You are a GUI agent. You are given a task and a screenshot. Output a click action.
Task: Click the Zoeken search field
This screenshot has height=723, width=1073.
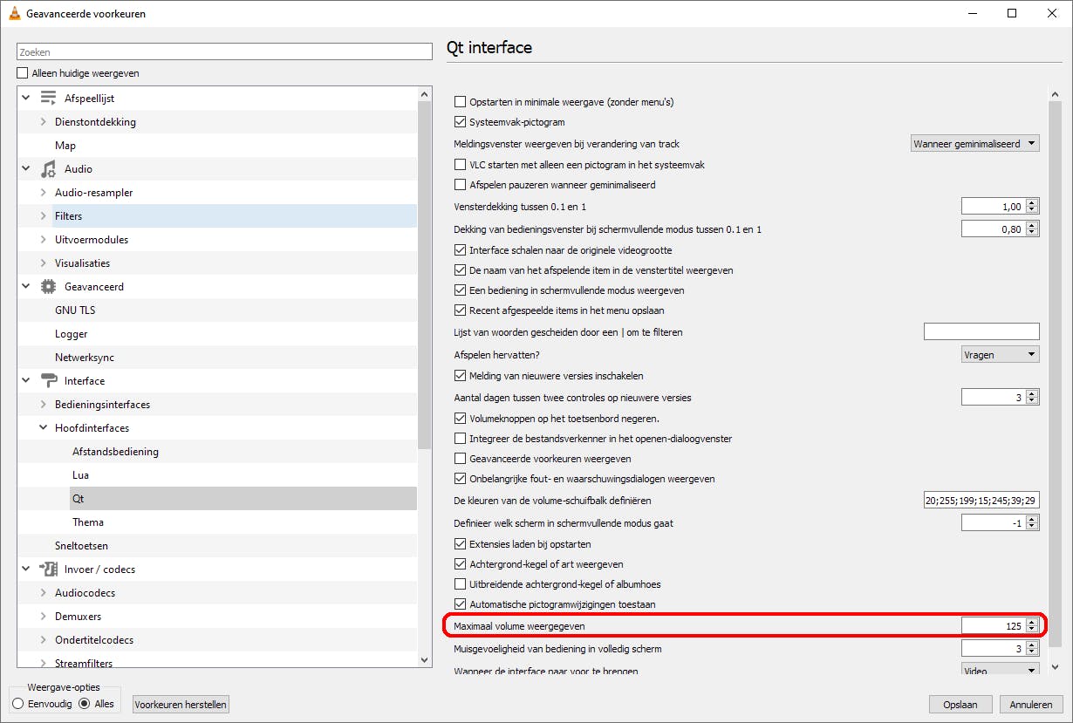click(225, 52)
